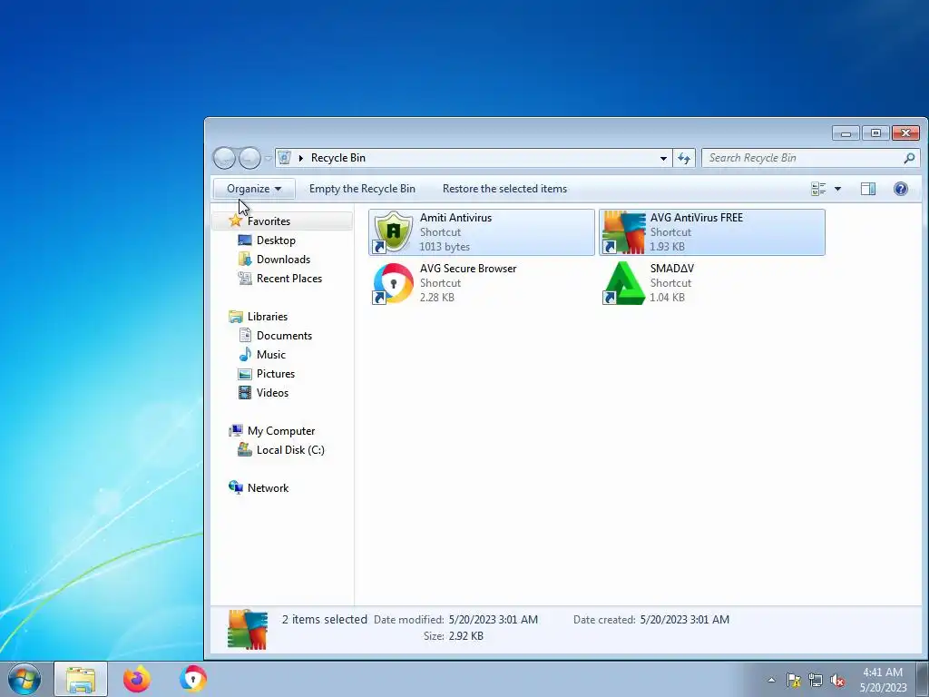Click the Music note icon
The width and height of the screenshot is (929, 697).
click(x=245, y=355)
